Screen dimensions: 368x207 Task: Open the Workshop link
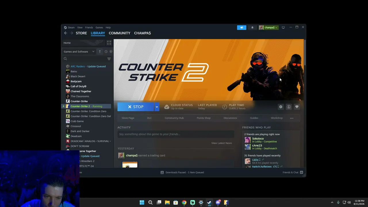[277, 118]
